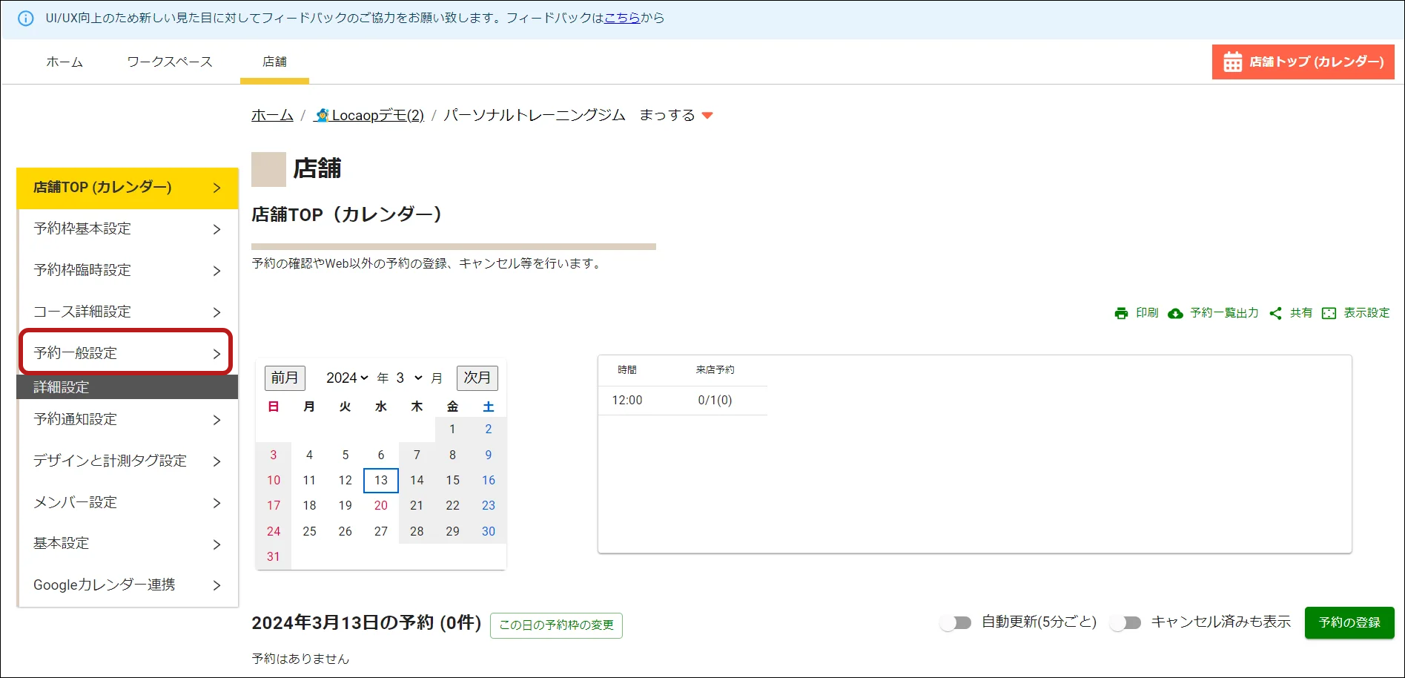Switch to the ホーム tab
This screenshot has width=1405, height=678.
point(65,62)
